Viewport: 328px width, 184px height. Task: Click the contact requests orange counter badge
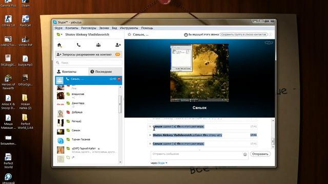117,55
